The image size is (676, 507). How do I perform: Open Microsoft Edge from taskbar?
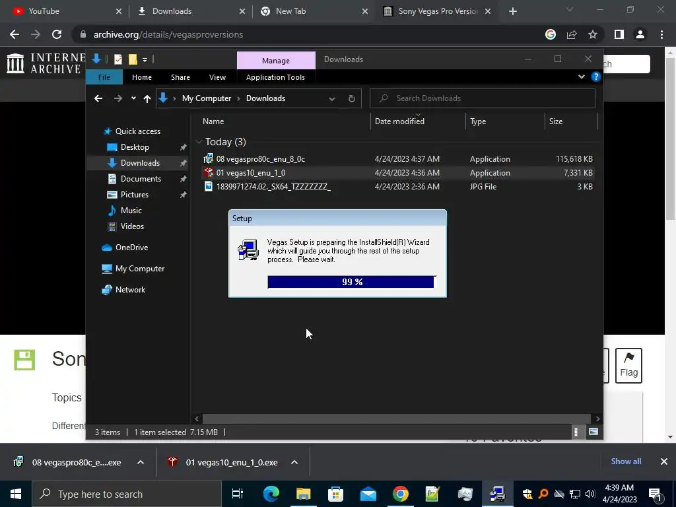click(271, 494)
